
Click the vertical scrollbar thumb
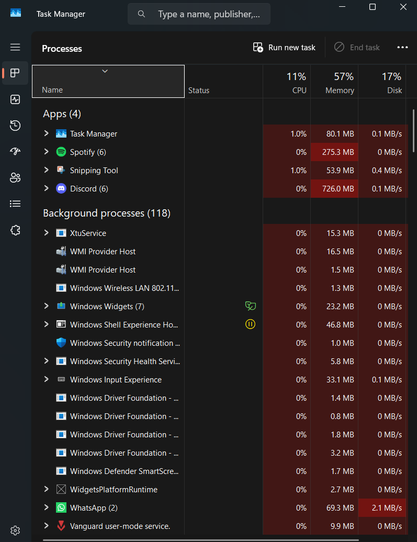click(x=413, y=131)
